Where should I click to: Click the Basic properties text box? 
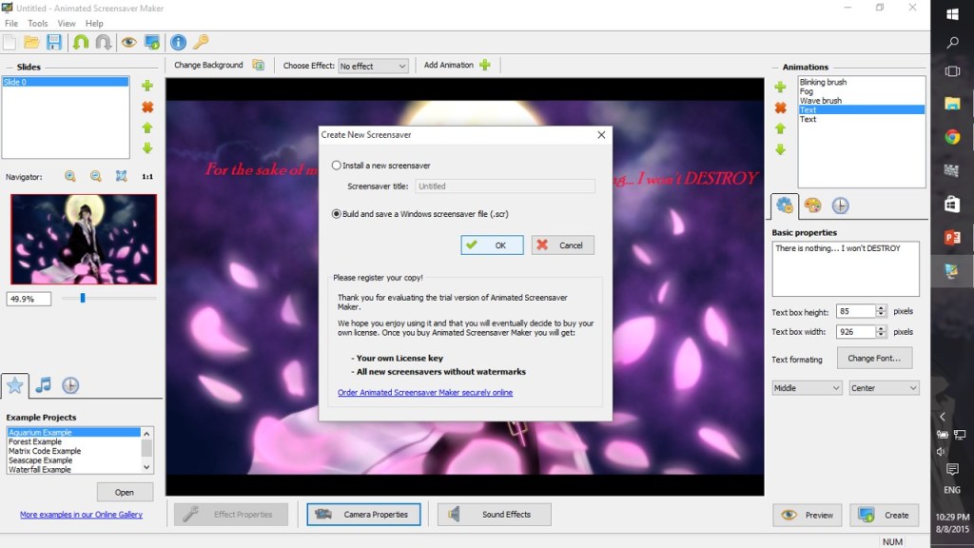[845, 268]
